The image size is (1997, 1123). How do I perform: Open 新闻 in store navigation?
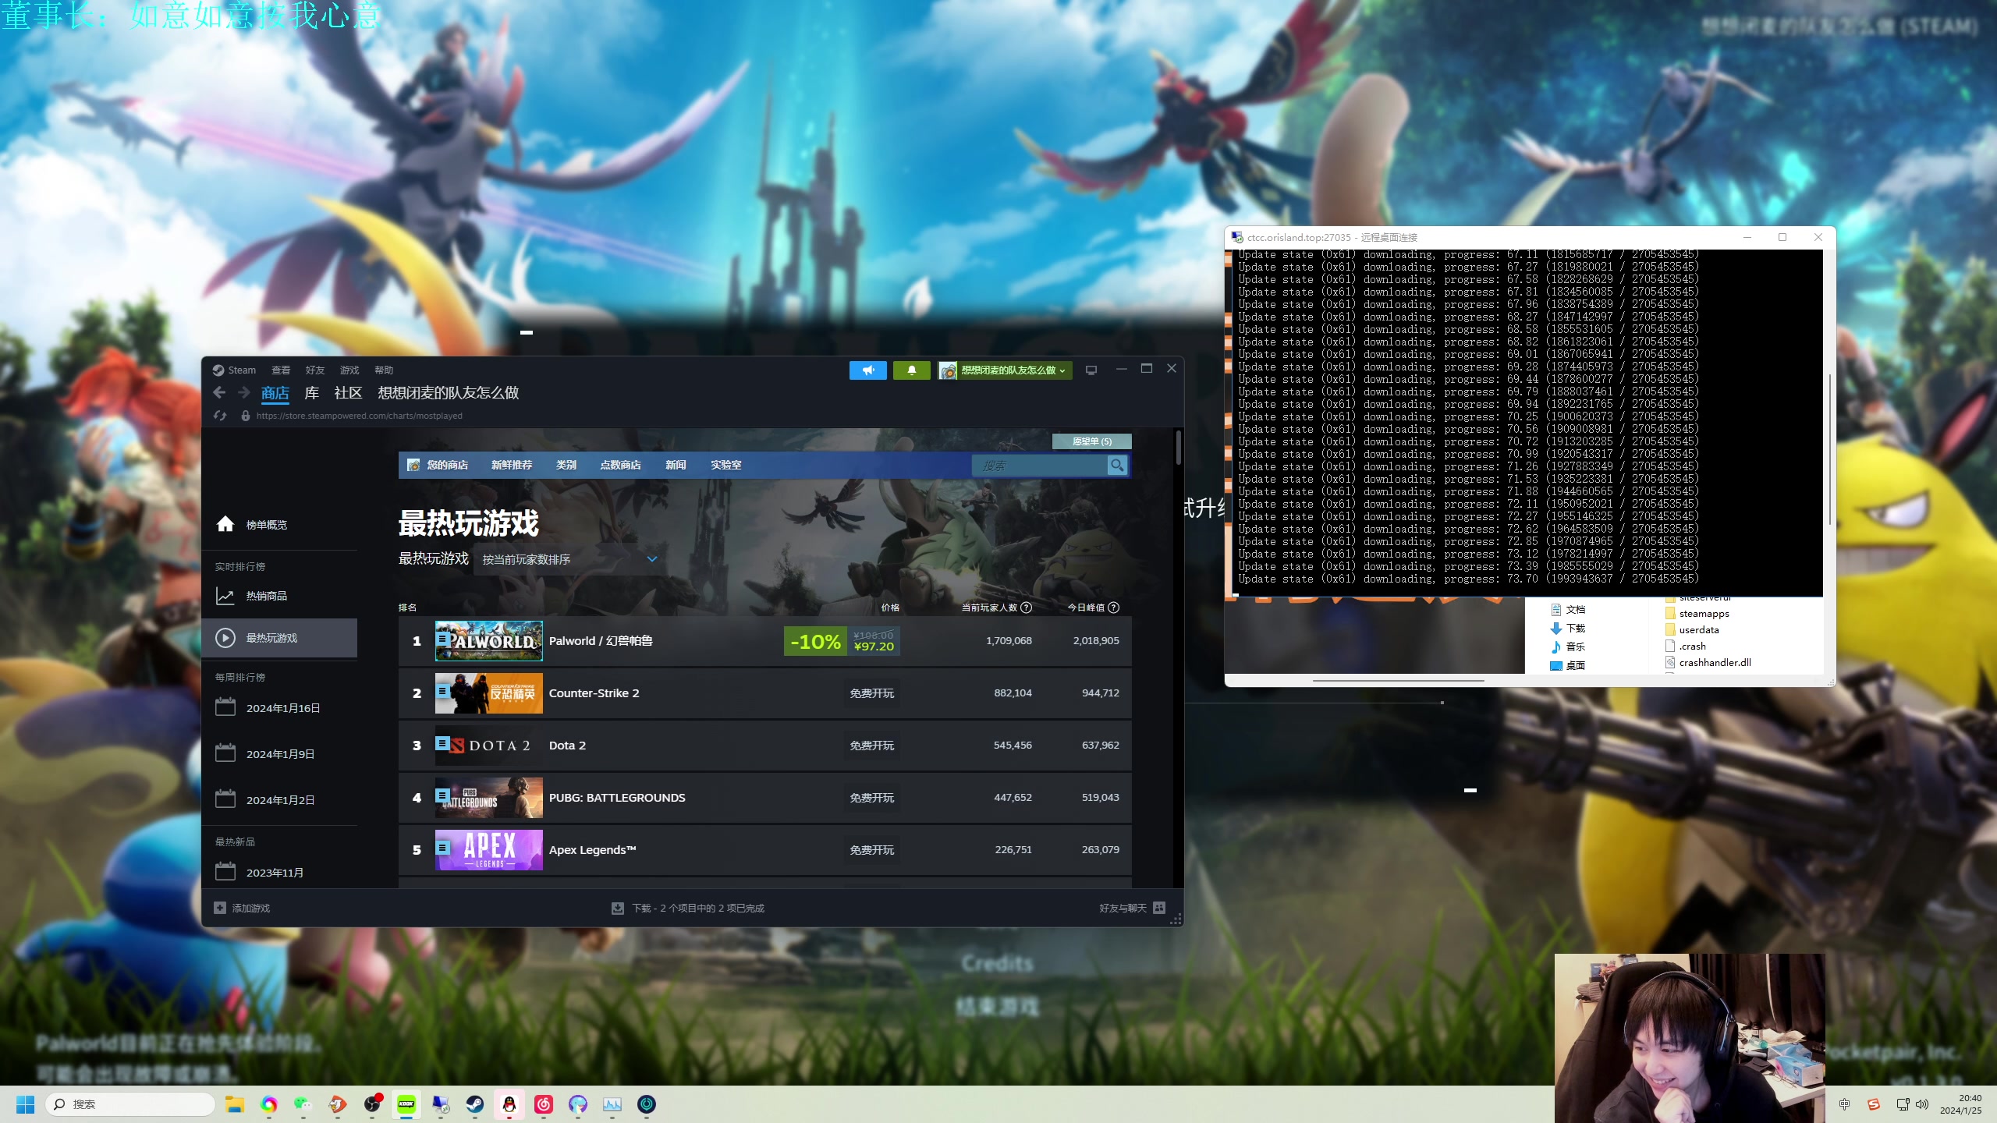pos(676,465)
